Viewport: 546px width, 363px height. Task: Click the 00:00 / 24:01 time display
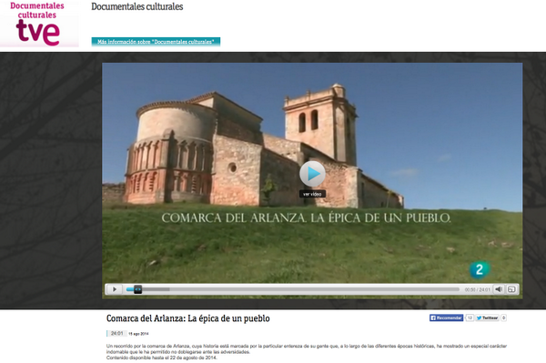[477, 289]
